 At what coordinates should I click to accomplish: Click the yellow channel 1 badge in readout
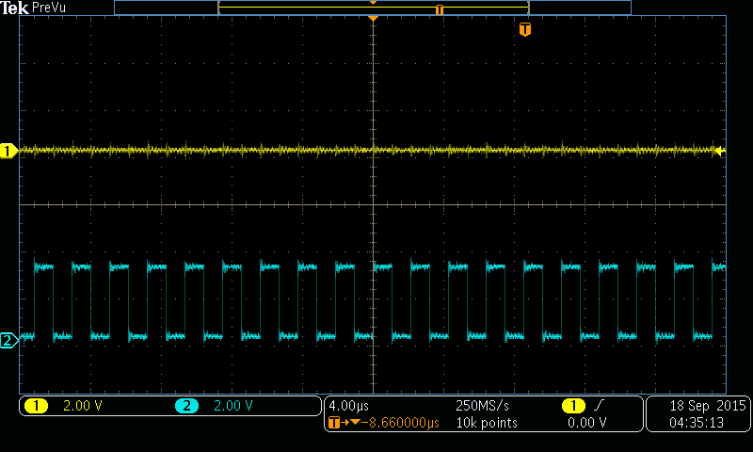pyautogui.click(x=36, y=406)
